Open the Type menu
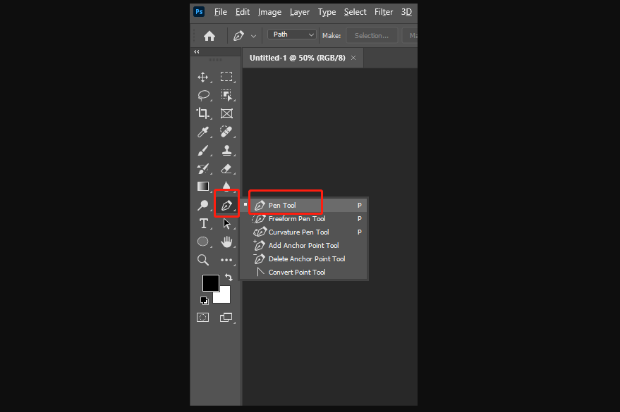Screen dimensions: 620x412 [327, 12]
